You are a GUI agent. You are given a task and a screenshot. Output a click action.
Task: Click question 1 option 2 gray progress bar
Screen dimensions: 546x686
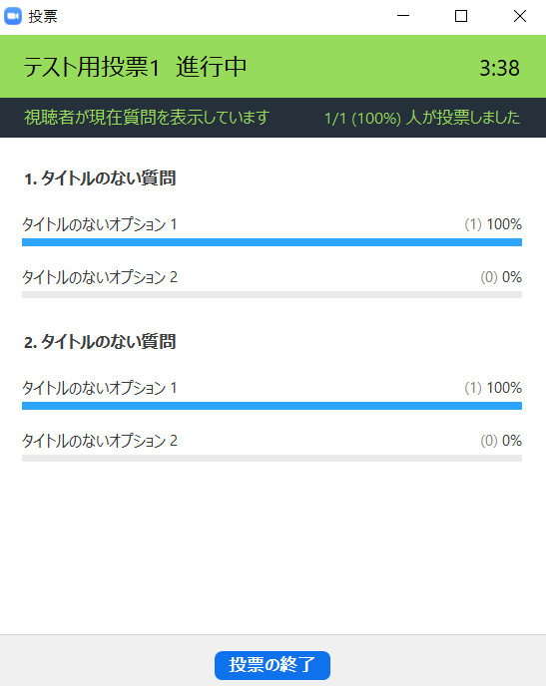[272, 295]
